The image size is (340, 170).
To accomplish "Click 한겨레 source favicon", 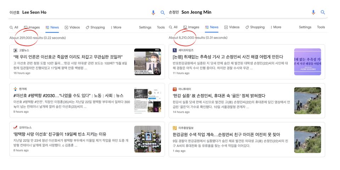I will (15, 89).
